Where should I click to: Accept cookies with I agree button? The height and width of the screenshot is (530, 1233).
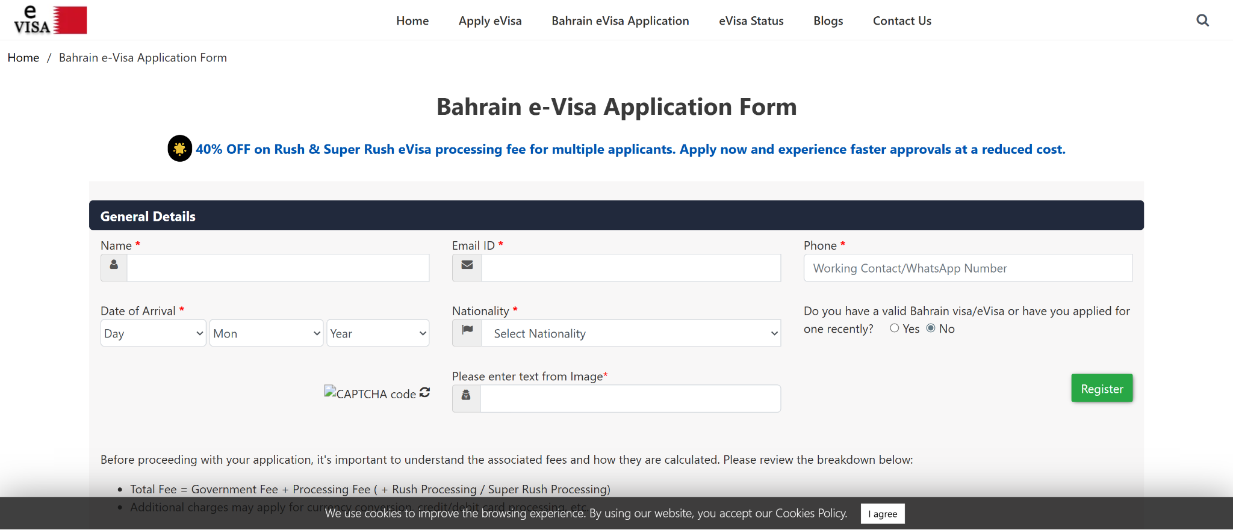click(x=883, y=514)
